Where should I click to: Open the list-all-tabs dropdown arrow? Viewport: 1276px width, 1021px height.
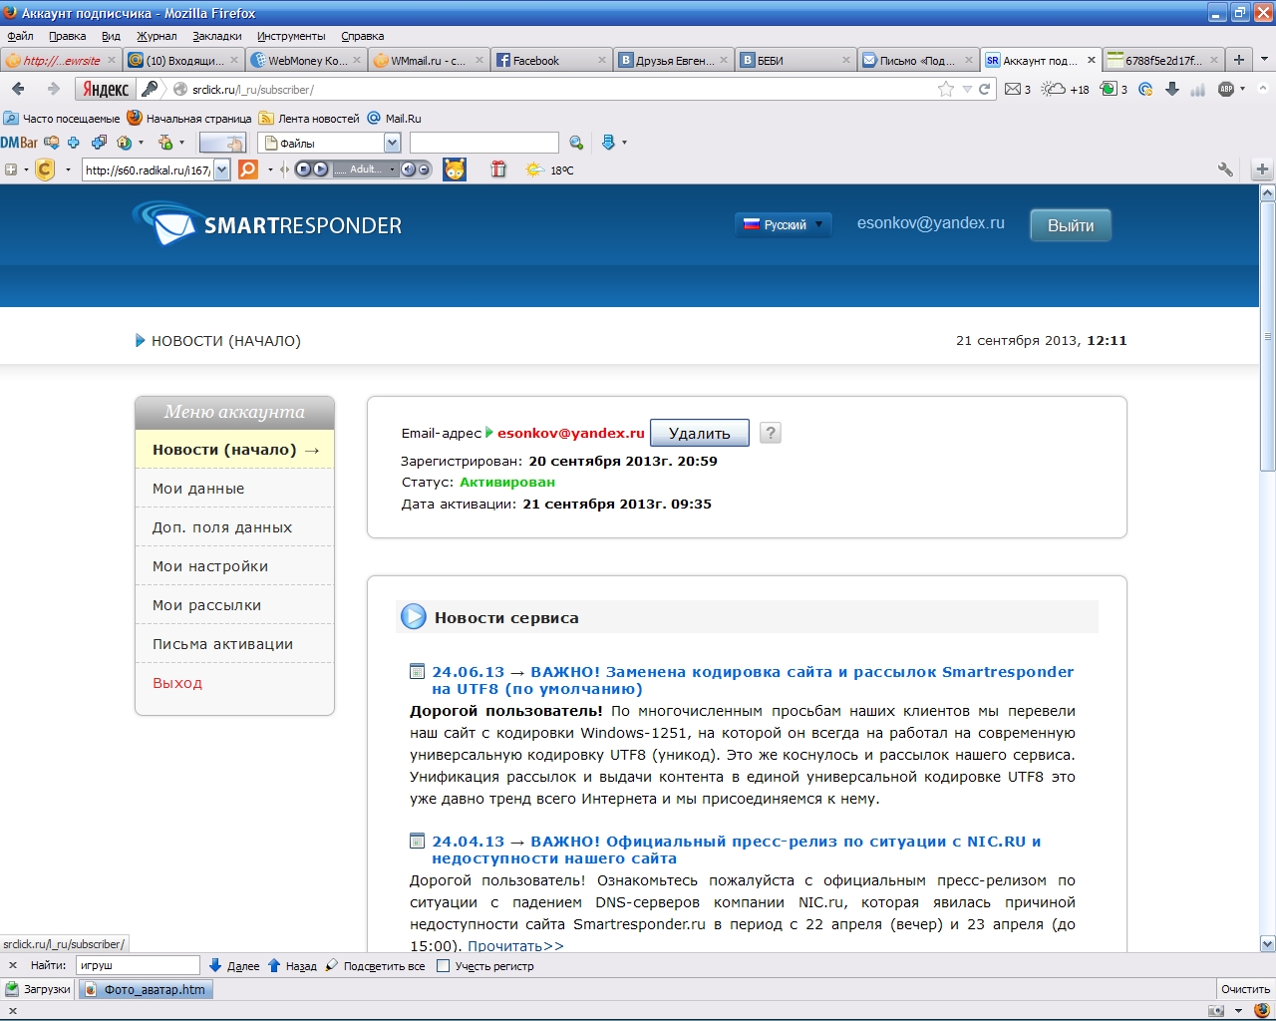point(1264,60)
